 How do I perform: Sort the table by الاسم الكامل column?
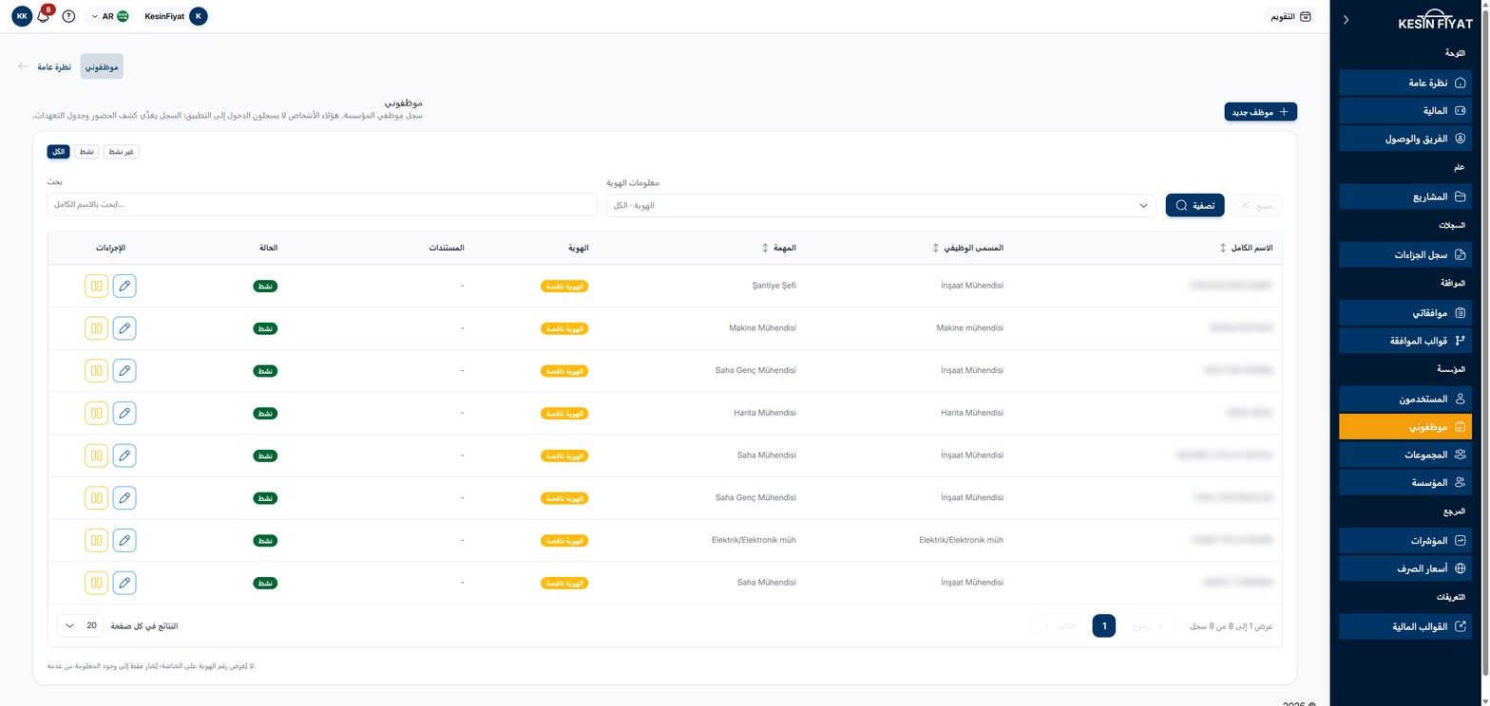coord(1223,248)
